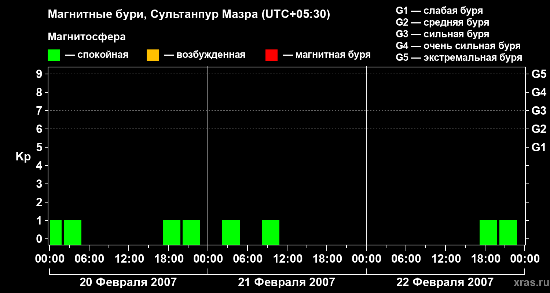Click the 'G4' storm-level axis label at Kp 8
Image resolution: width=550 pixels, height=293 pixels.
539,93
